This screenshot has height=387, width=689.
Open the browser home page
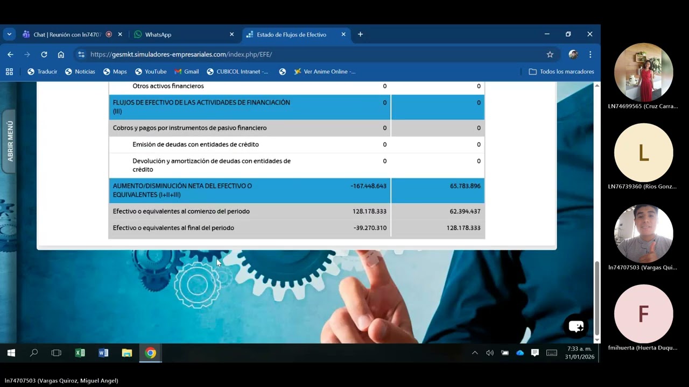(61, 54)
